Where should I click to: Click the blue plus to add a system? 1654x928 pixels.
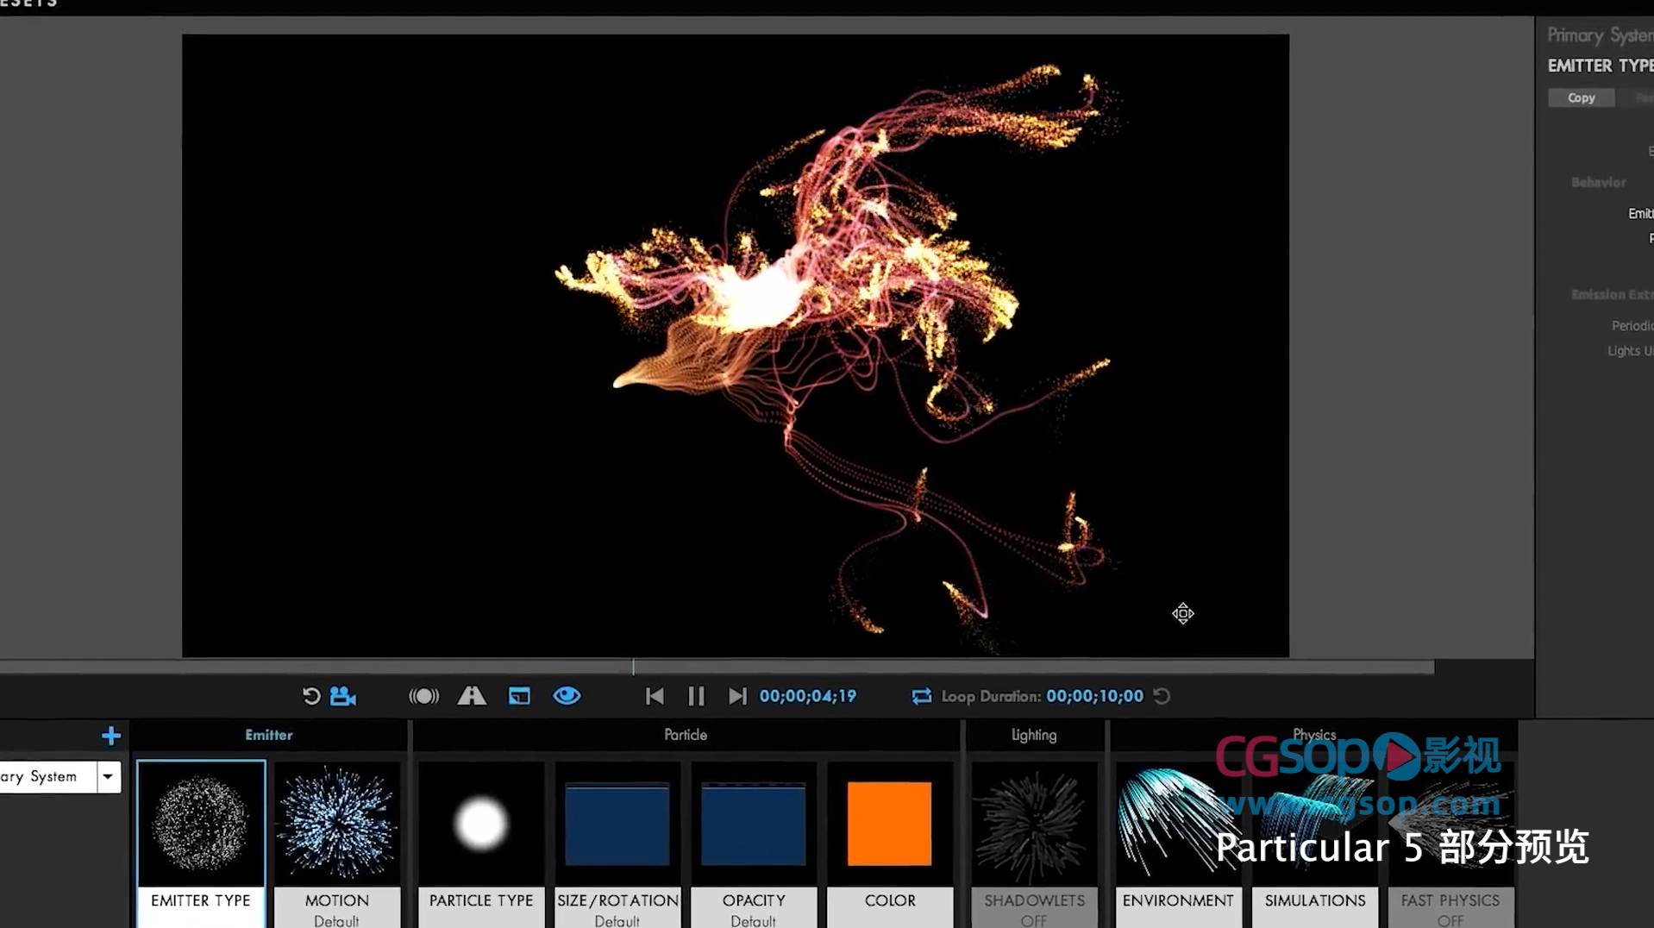(110, 736)
